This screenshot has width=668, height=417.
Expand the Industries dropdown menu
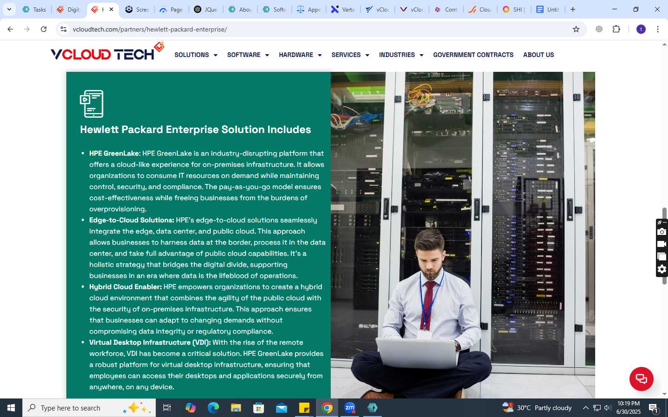point(401,55)
